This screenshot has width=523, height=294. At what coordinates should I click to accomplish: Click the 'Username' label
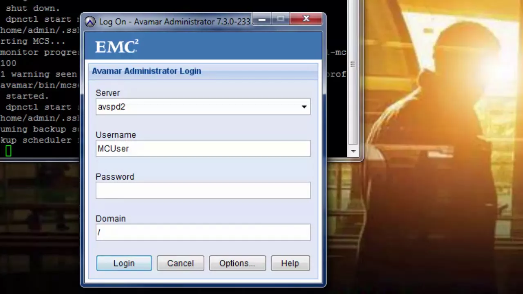(116, 135)
